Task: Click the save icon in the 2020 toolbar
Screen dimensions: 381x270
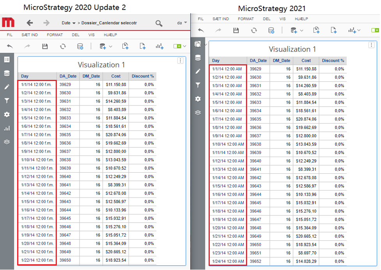Action: point(45,46)
